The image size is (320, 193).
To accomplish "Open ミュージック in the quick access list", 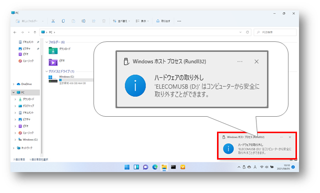I will coord(26,61).
